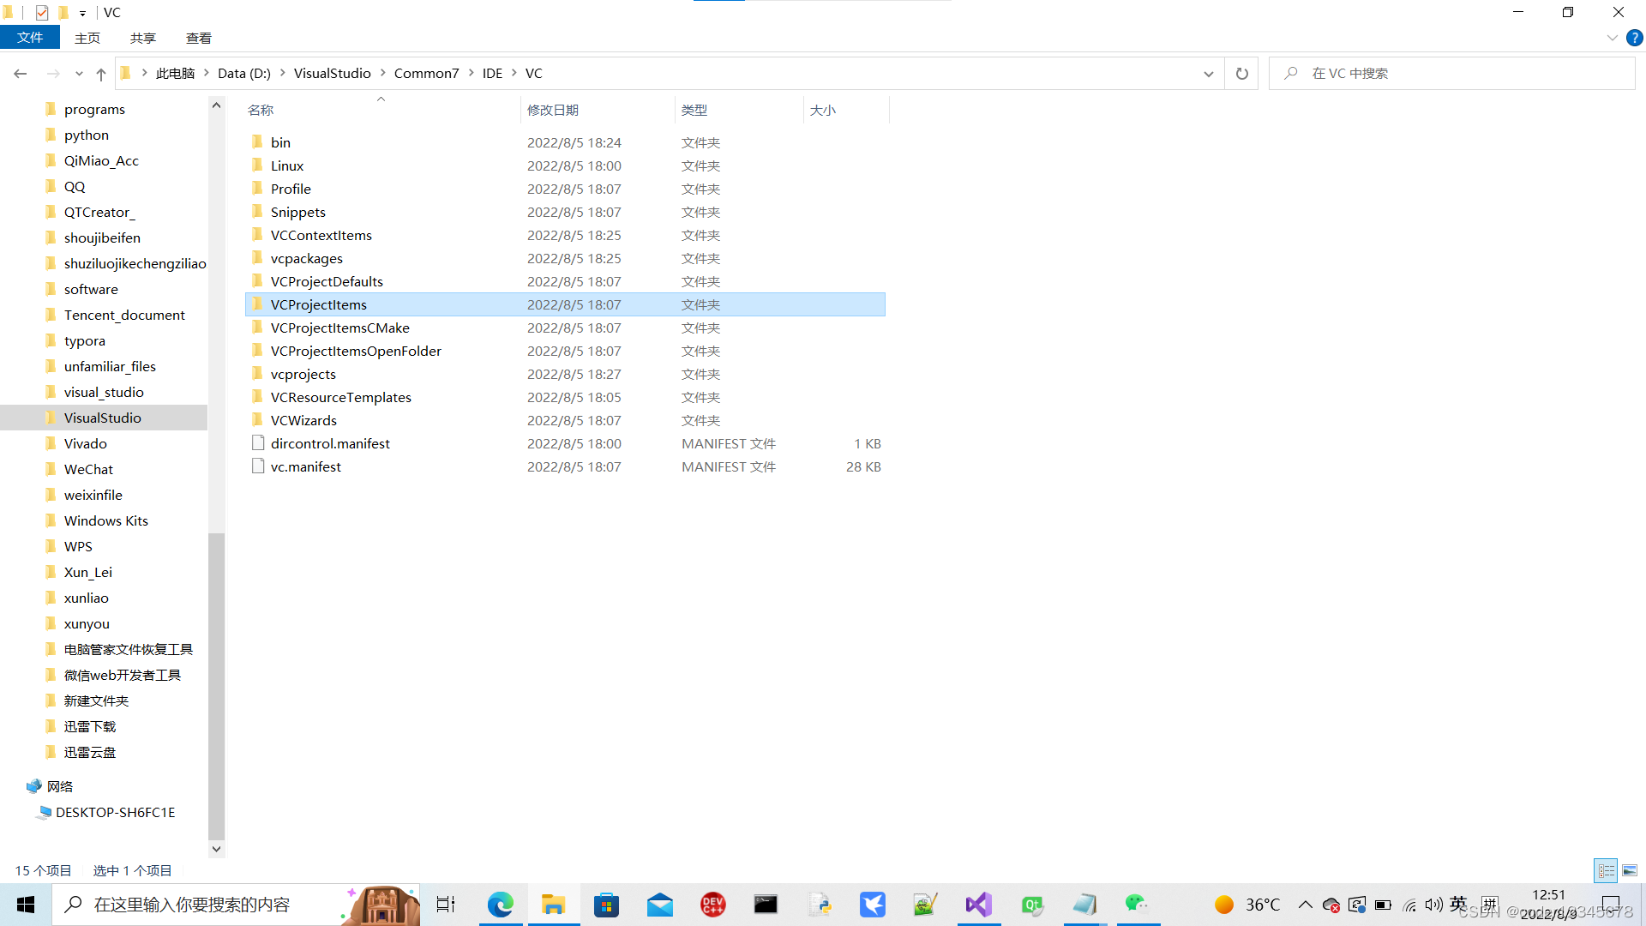Open recent locations dropdown arrow
The height and width of the screenshot is (926, 1646).
click(79, 75)
